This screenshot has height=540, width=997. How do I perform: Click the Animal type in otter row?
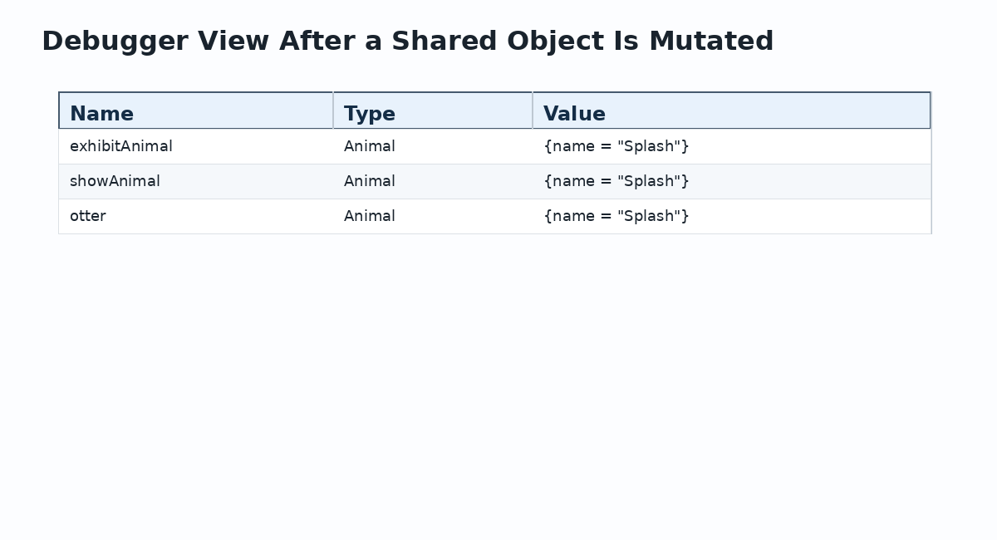pos(370,216)
